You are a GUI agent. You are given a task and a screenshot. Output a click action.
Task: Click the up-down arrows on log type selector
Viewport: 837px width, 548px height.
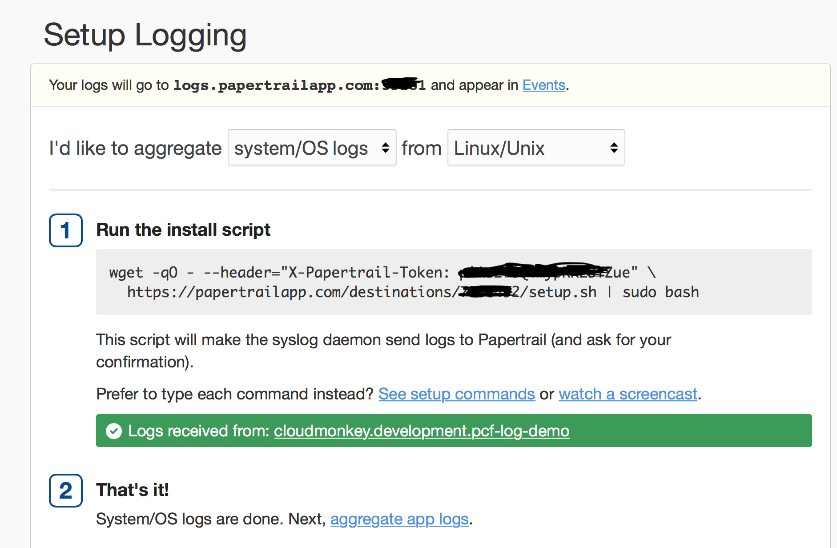click(x=385, y=148)
